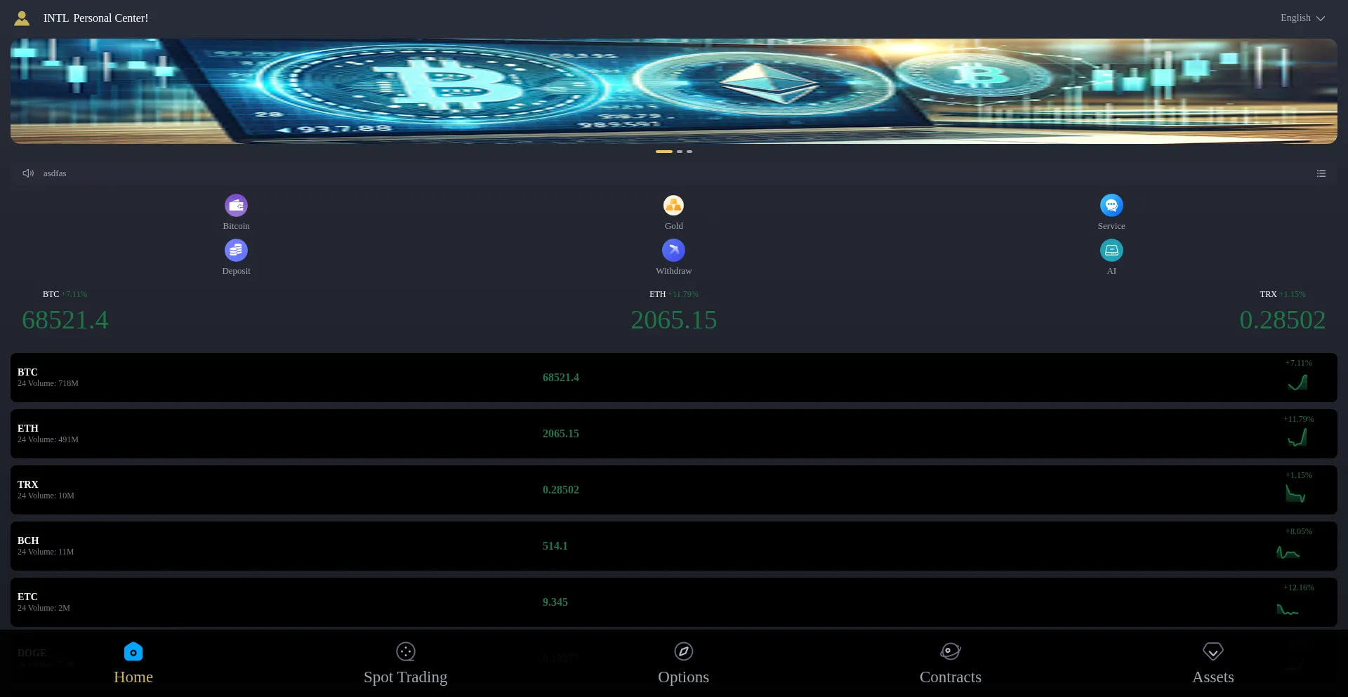Switch to the Spot Trading tab
The height and width of the screenshot is (697, 1348).
tap(406, 663)
